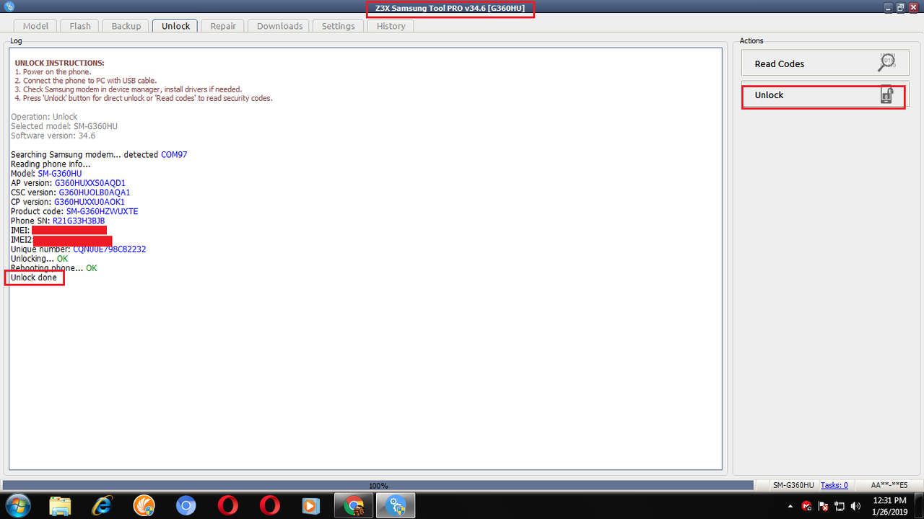
Task: Open the Action Center flag icon
Action: [x=823, y=505]
